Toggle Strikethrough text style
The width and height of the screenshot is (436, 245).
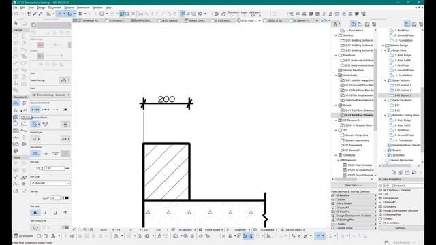click(x=65, y=213)
